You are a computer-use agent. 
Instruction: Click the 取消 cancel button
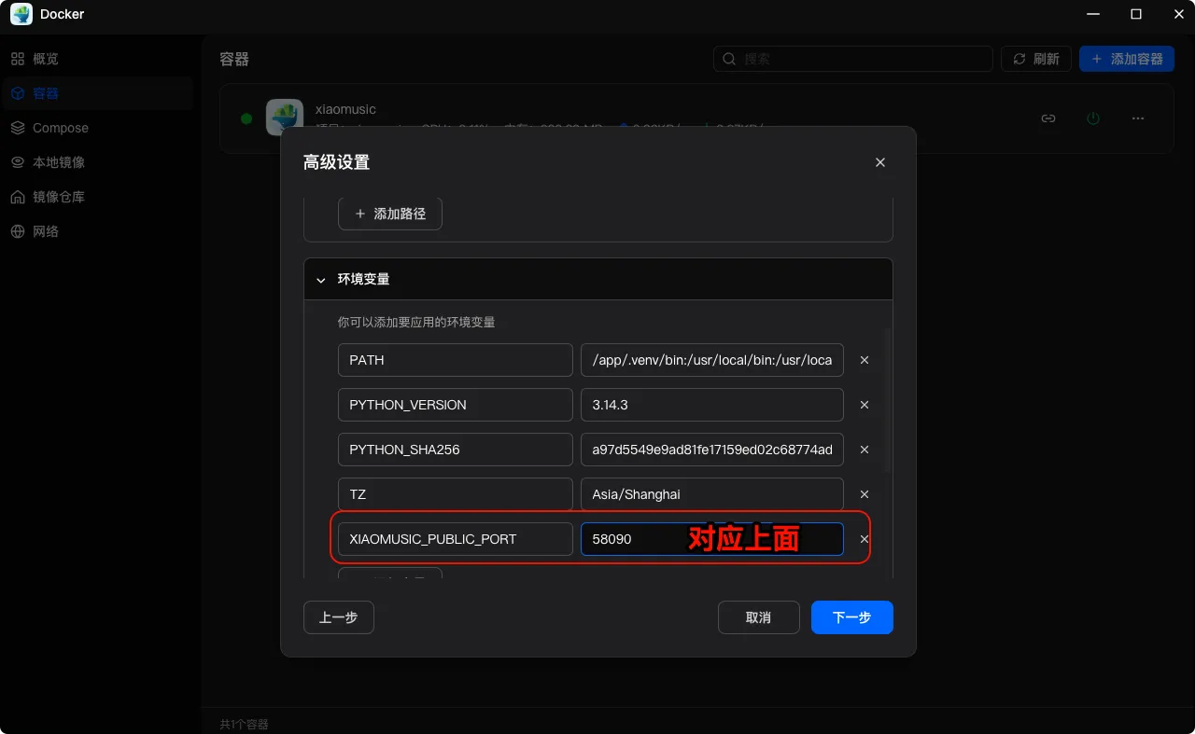(758, 616)
